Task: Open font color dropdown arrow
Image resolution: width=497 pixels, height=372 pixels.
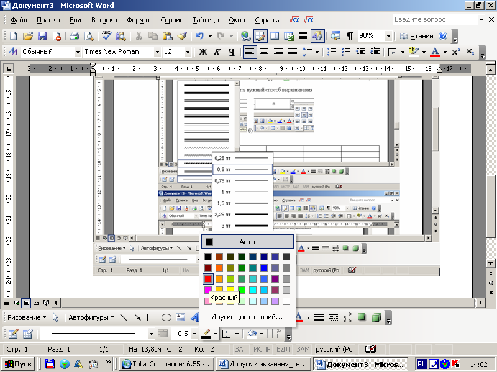Action: click(x=445, y=52)
